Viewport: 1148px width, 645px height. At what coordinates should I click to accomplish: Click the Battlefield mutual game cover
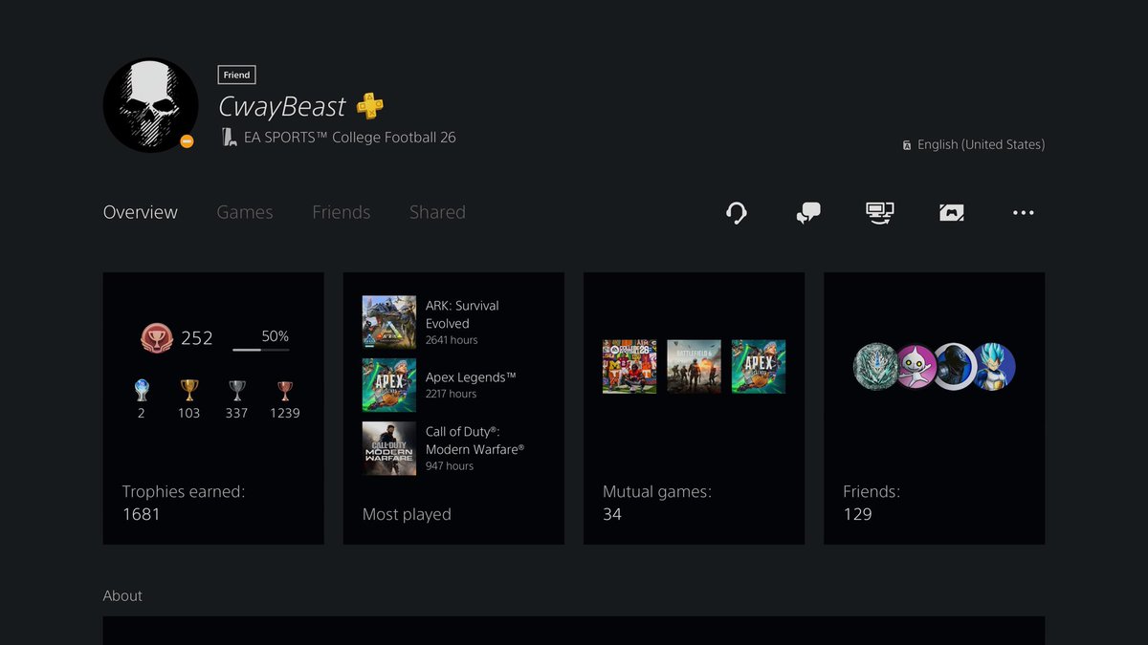tap(694, 367)
